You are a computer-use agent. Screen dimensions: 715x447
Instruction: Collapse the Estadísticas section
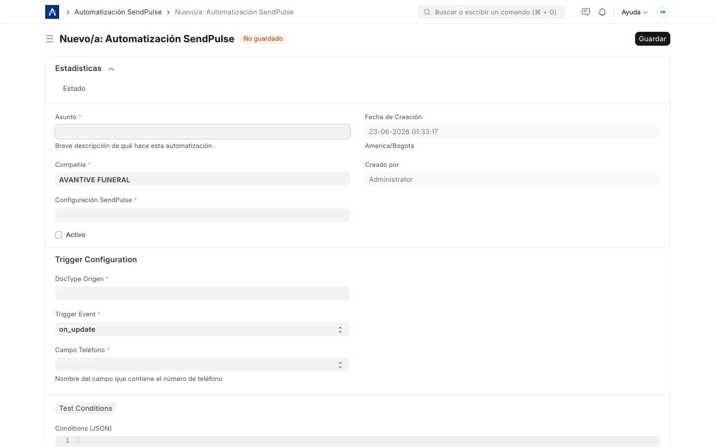pyautogui.click(x=111, y=69)
